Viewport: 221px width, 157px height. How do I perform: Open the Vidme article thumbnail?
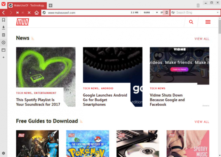coord(179,65)
